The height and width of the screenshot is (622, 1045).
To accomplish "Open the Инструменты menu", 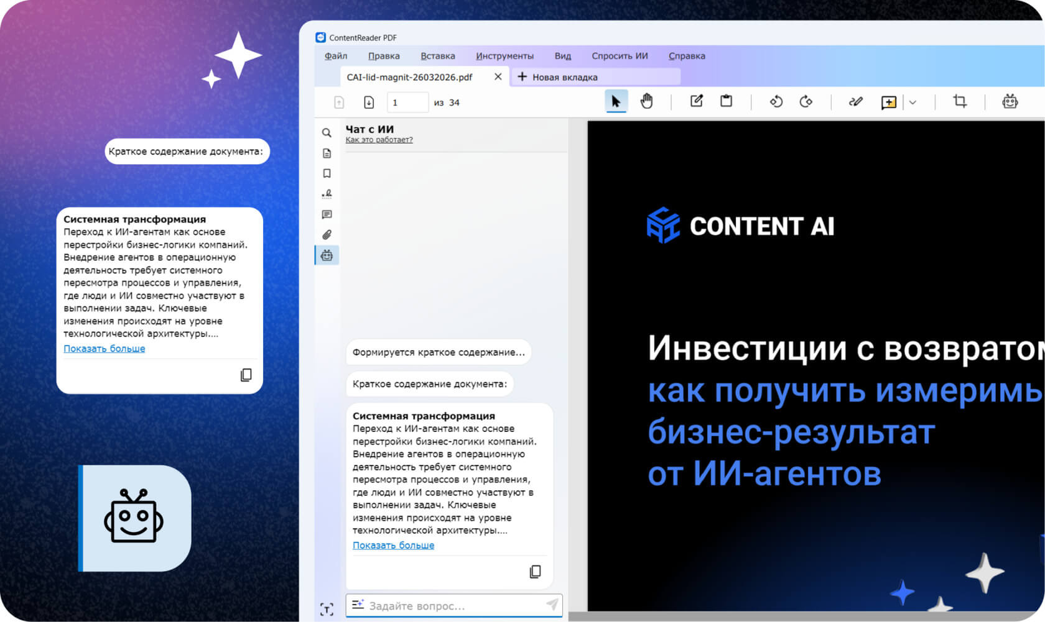I will point(504,56).
